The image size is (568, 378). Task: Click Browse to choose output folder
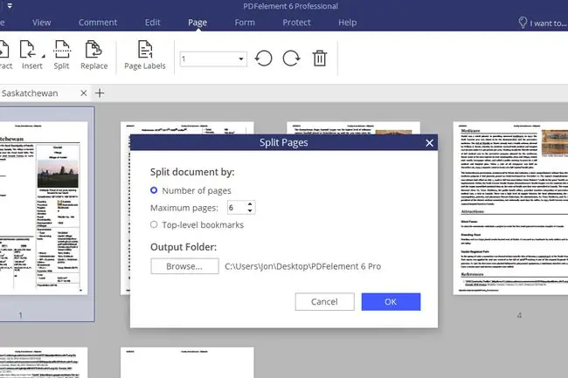pyautogui.click(x=184, y=266)
